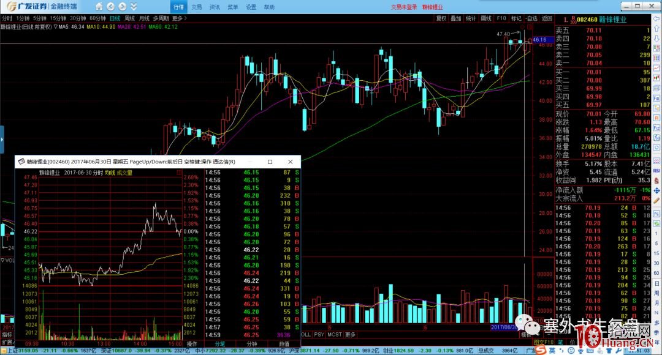This screenshot has height=355, width=662.
Task: Click the 均线 label in intraday popup
Action: 110,173
